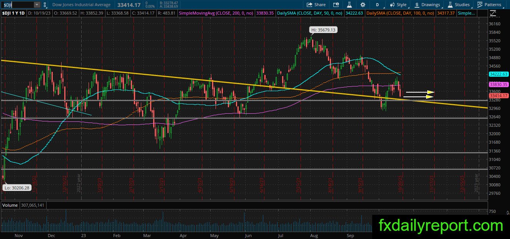Click the volume value 307,065,141
Screen dimensions: 510x239
(33, 205)
